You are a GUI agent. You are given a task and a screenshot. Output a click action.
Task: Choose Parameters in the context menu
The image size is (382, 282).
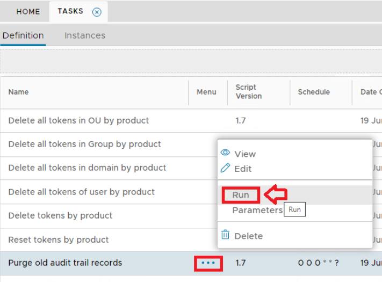click(257, 210)
